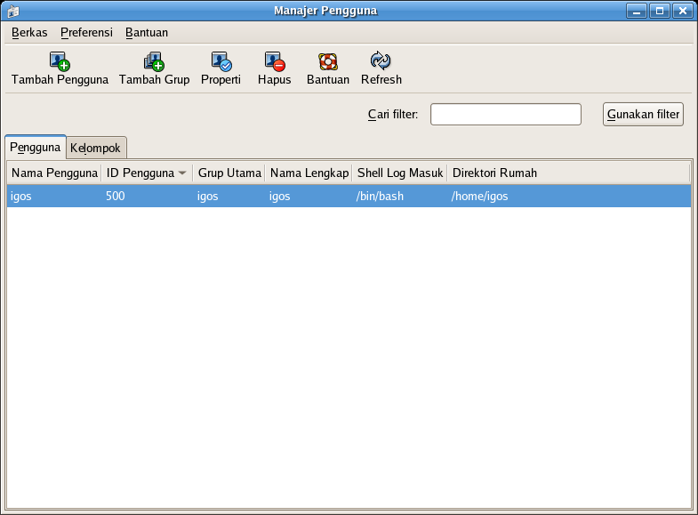Click the Tambah Pengguna add-user icon

[x=60, y=61]
